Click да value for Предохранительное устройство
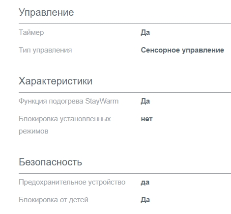This screenshot has height=214, width=231. click(x=145, y=183)
